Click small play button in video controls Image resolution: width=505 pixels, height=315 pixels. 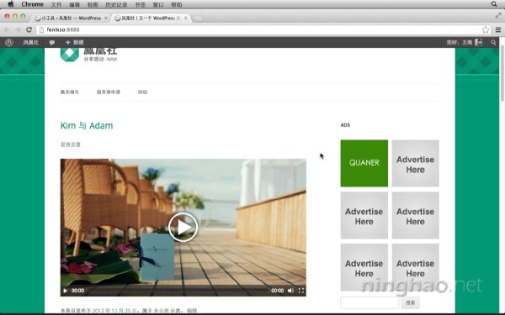[65, 291]
